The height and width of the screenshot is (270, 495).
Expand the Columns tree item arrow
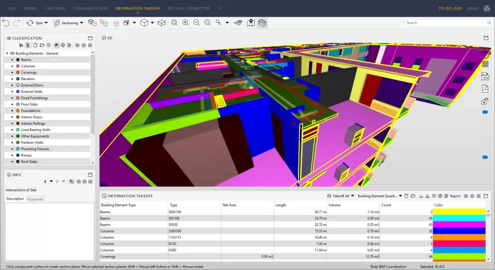[x=12, y=66]
